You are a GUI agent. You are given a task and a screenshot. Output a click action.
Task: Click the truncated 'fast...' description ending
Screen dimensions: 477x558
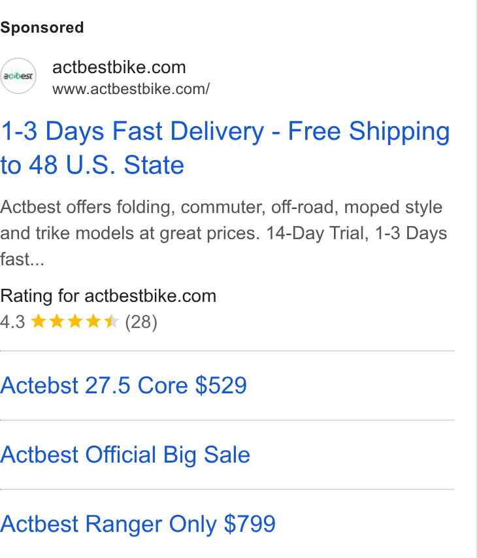pyautogui.click(x=22, y=259)
